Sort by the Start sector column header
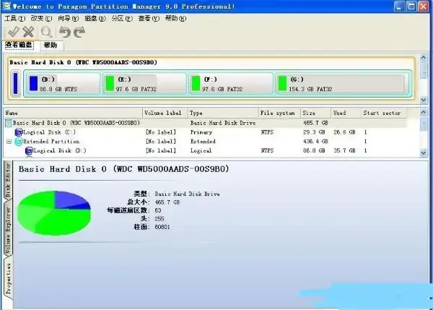 [384, 113]
